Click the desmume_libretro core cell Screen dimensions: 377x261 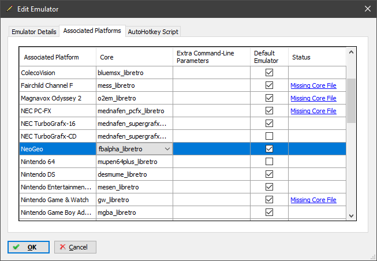coord(135,174)
